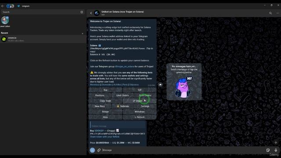Click the Buy bot button
Screen dimensions: 281x158
coord(105,90)
